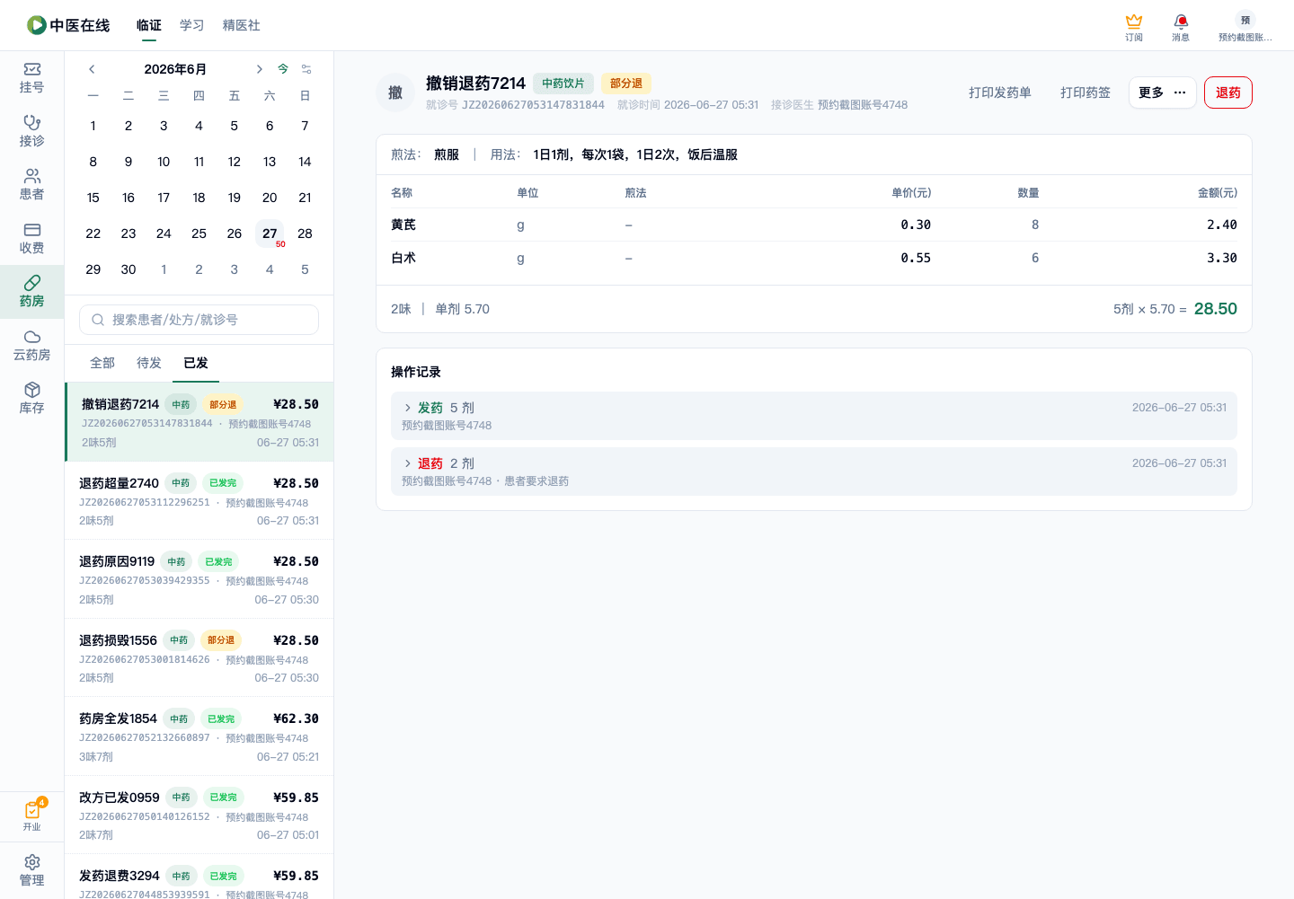The height and width of the screenshot is (899, 1294).
Task: Click the 撤 patient avatar circle
Action: (395, 93)
